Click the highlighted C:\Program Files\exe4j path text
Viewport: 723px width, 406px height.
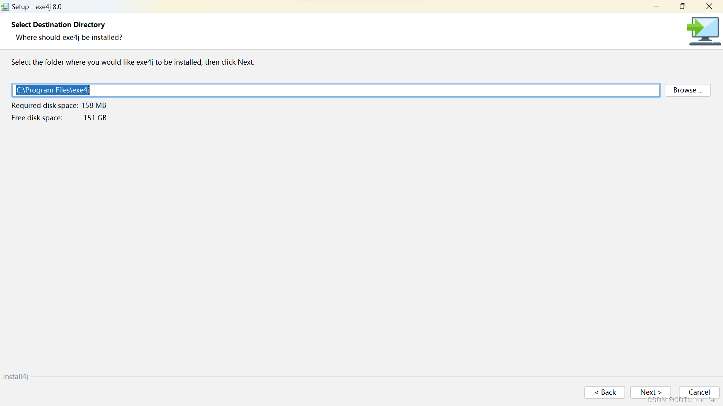(52, 90)
